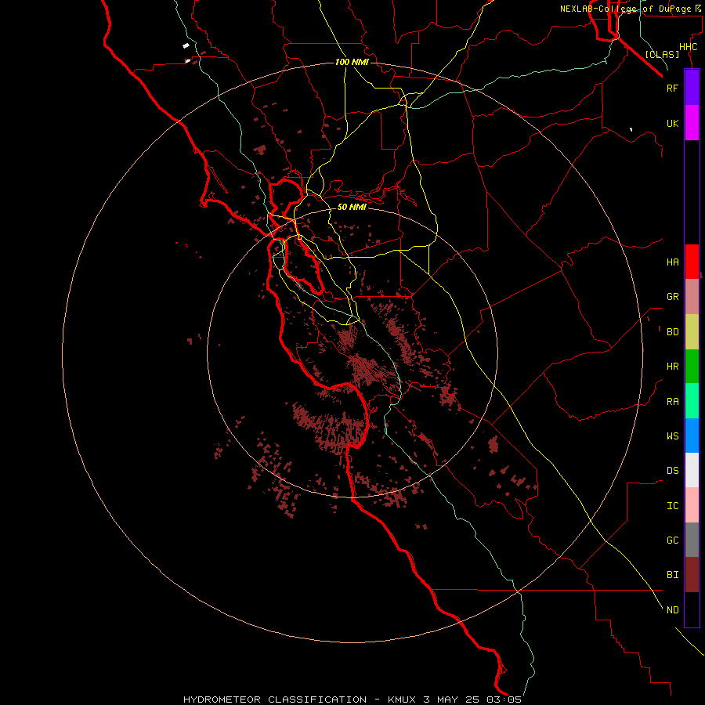Click the BI legend label
The image size is (705, 705).
[672, 575]
